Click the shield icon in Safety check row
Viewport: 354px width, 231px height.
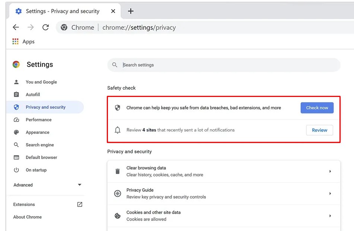tap(117, 108)
